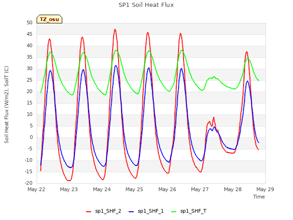Screen dimensions: 293x220
Task: Click the 0 y-axis tick label
Action: tap(31, 137)
